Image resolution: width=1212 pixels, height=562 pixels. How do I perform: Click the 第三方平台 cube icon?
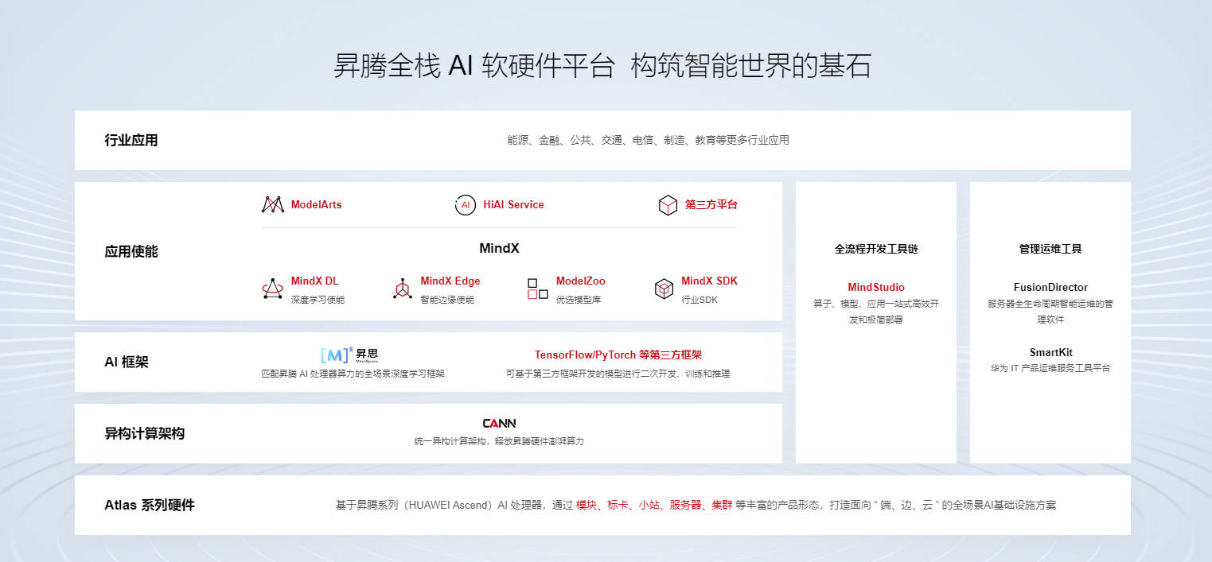[x=668, y=205]
